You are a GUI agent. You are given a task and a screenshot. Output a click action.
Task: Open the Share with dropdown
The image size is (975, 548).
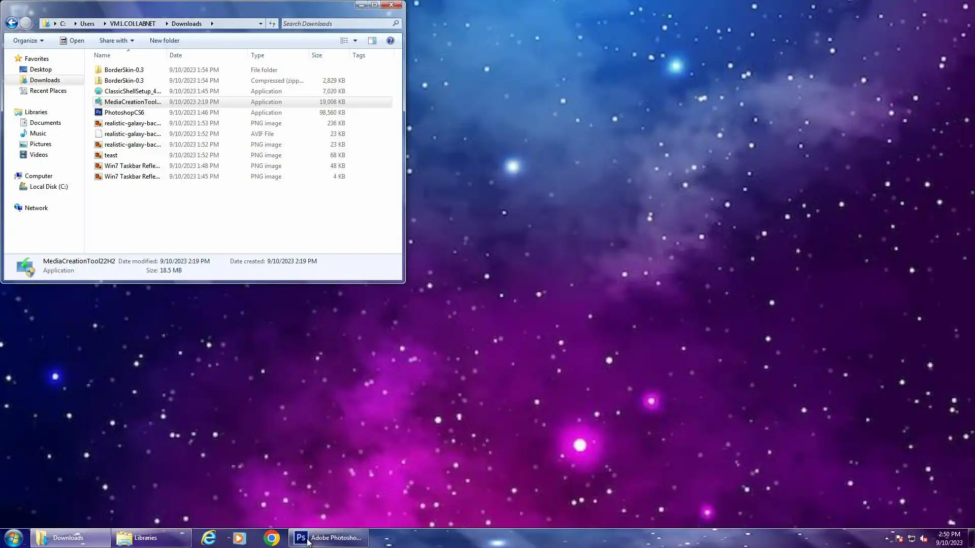point(116,41)
